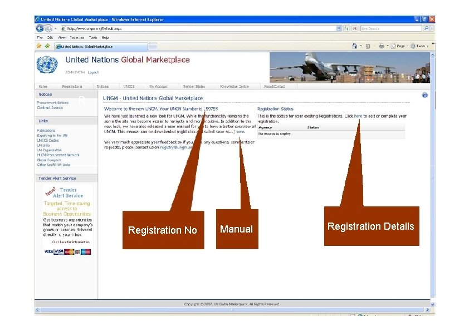
Task: Click the RSS feeds icon in toolbar
Action: click(368, 46)
